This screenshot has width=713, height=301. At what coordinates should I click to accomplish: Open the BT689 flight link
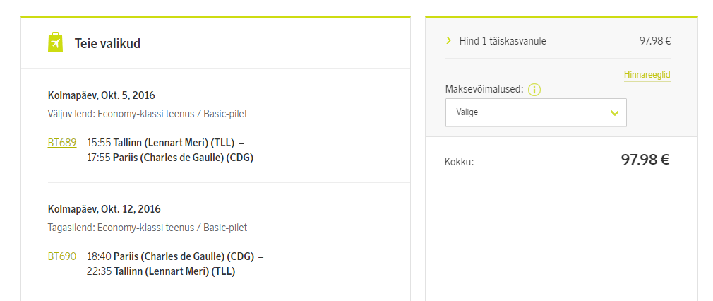62,142
